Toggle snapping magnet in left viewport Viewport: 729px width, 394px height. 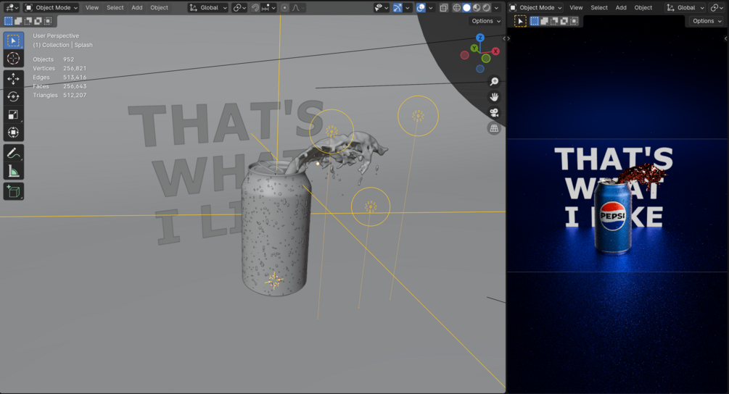[x=255, y=7]
